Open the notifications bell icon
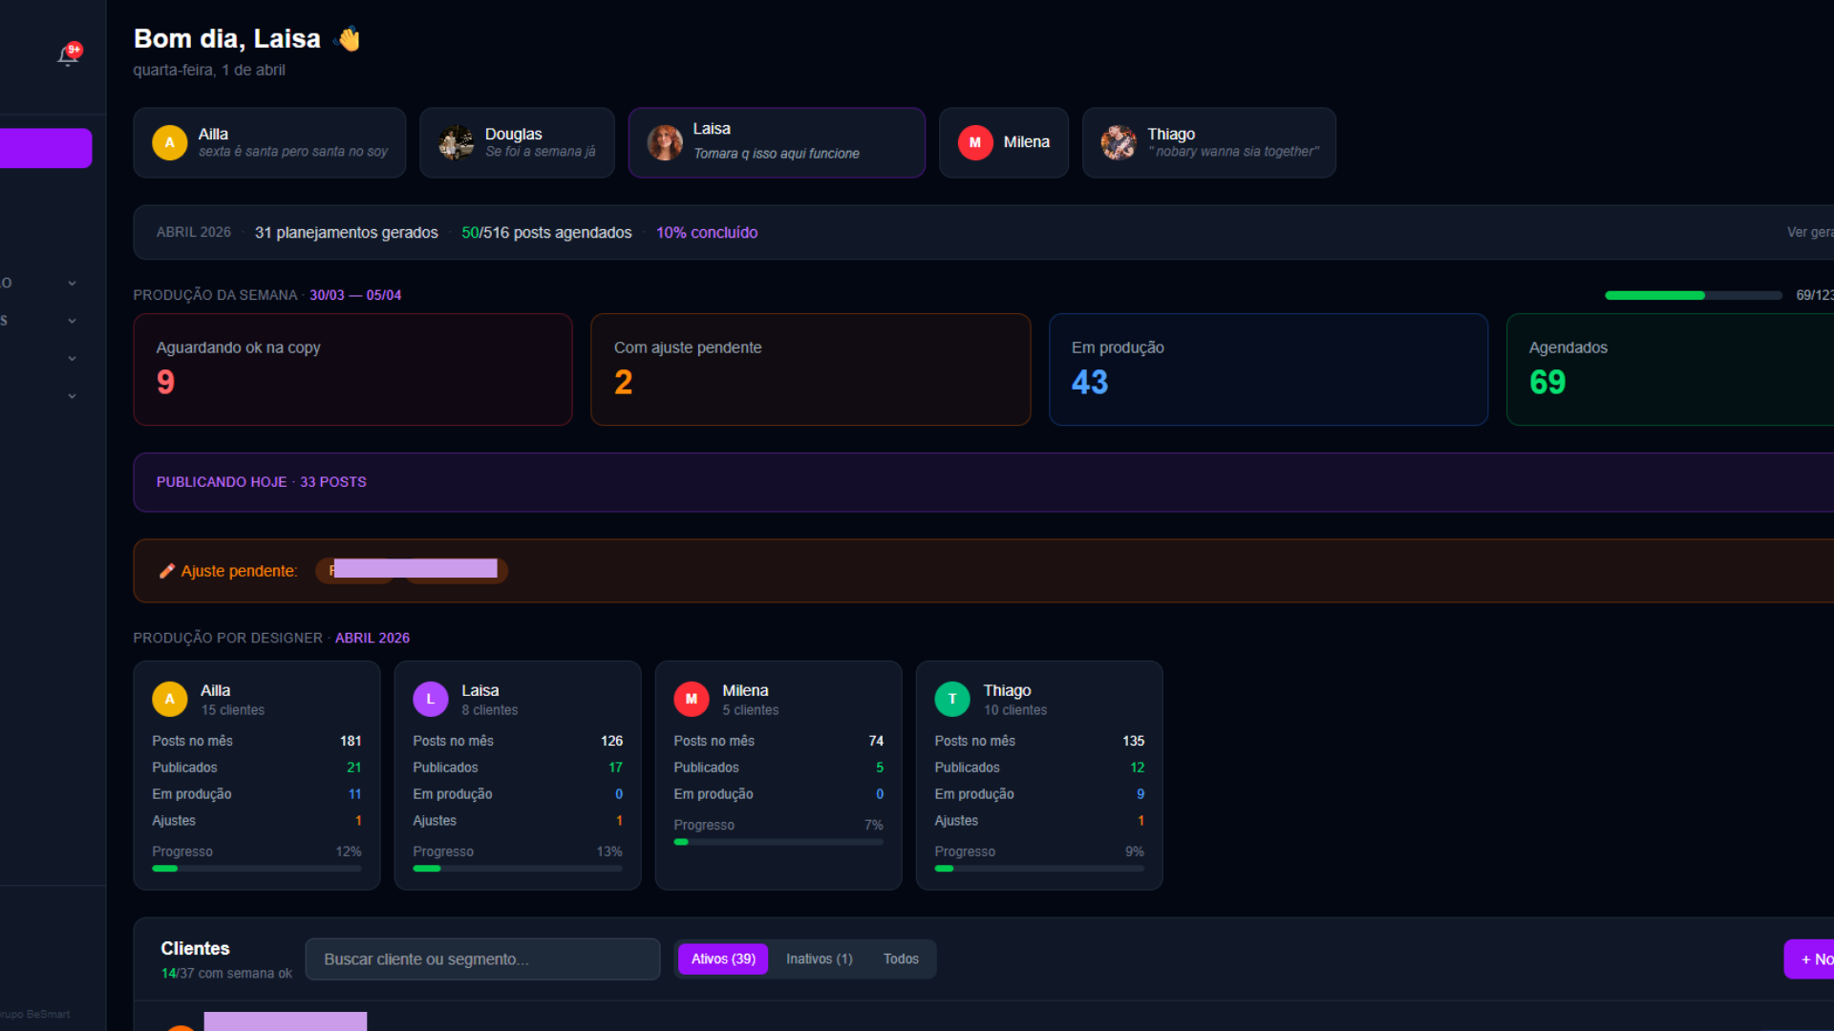This screenshot has height=1031, width=1834. [68, 55]
